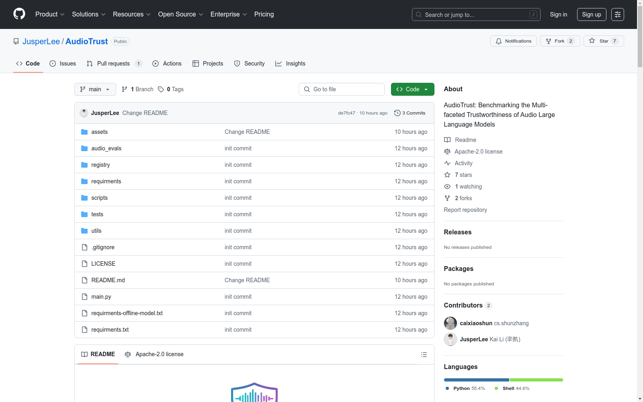Click the registry folder icon

coord(84,165)
